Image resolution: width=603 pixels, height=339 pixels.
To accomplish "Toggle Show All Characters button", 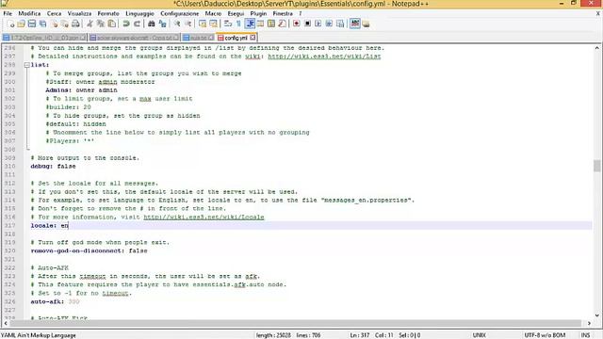I will pyautogui.click(x=238, y=24).
